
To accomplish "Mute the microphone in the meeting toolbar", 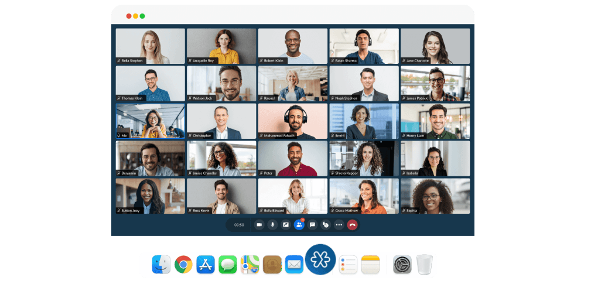I will [272, 225].
